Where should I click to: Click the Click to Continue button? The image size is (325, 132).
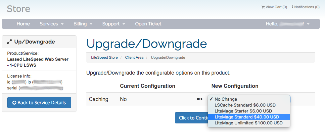pos(191,118)
